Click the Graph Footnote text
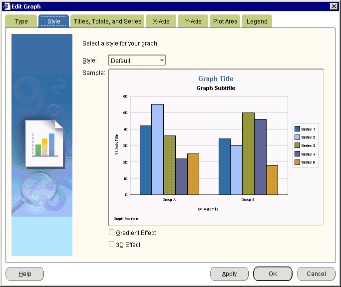Image resolution: width=341 pixels, height=287 pixels. pyautogui.click(x=126, y=218)
